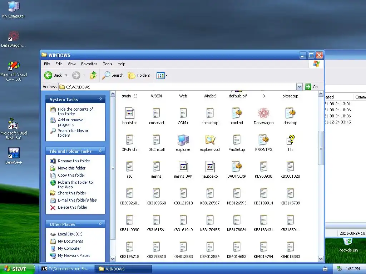Click file list scrollbar down arrow

click(x=321, y=259)
